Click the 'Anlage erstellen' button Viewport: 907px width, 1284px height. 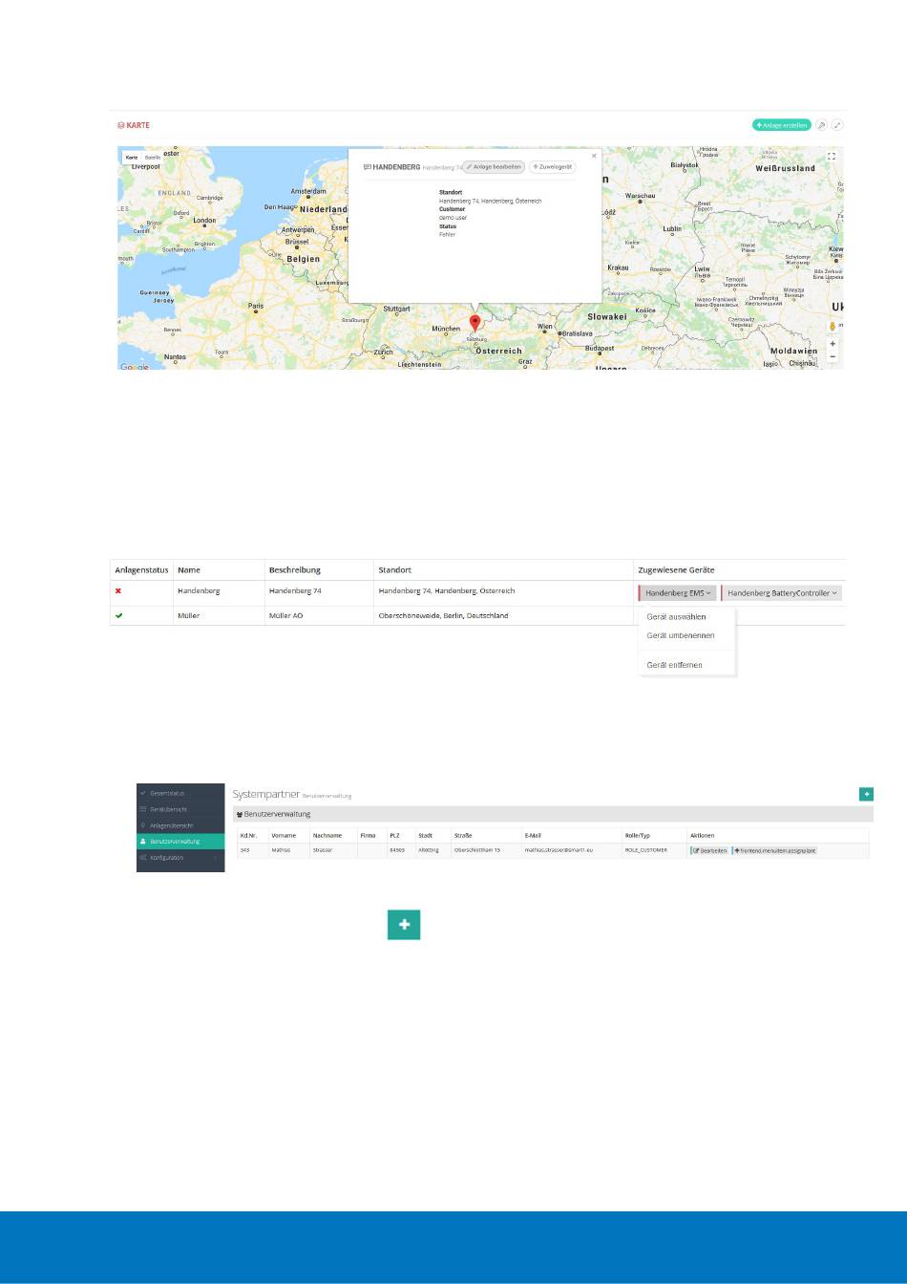[781, 125]
